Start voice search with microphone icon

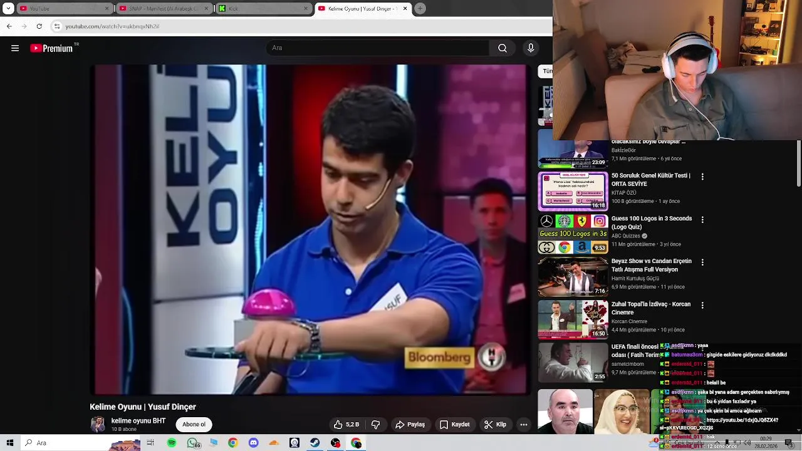[x=531, y=48]
